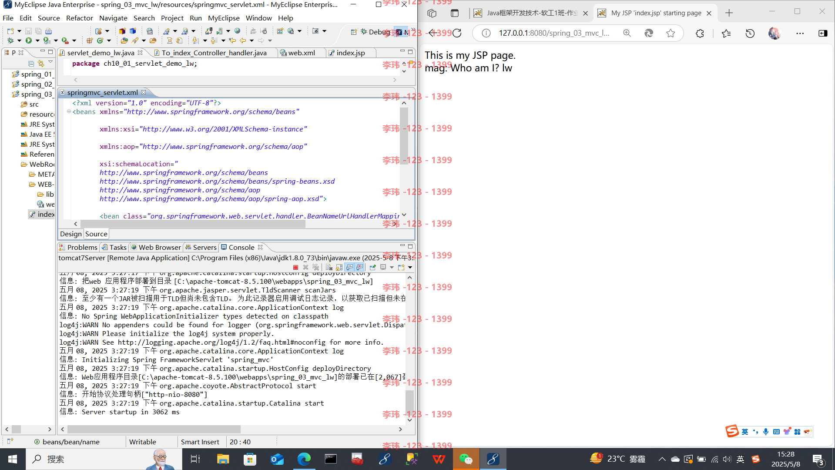Toggle Pin Console in the console toolbar

click(372, 267)
